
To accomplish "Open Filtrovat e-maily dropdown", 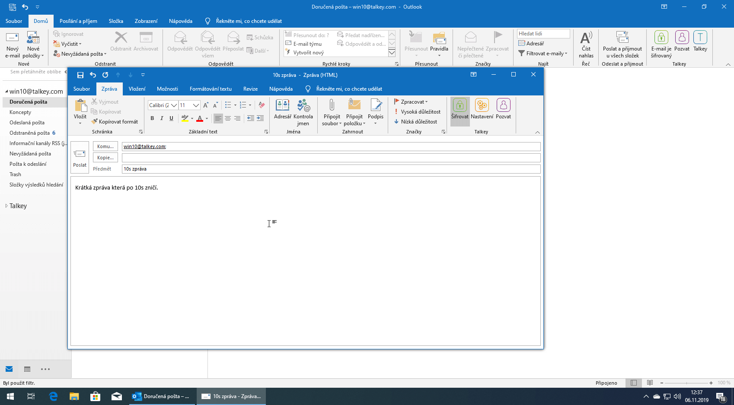I will (x=543, y=54).
